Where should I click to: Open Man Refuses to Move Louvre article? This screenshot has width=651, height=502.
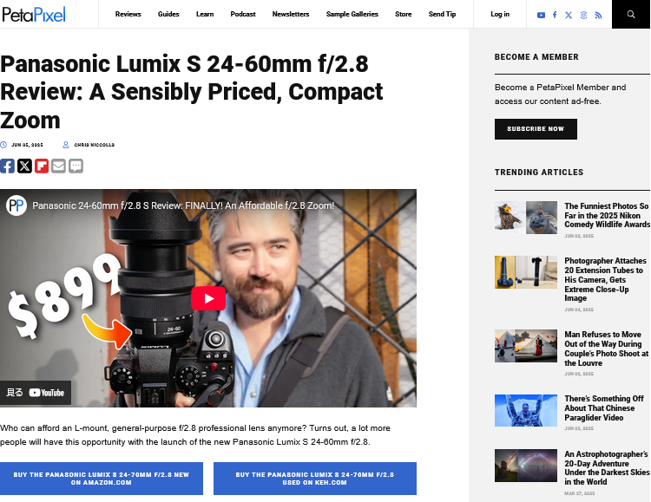606,349
